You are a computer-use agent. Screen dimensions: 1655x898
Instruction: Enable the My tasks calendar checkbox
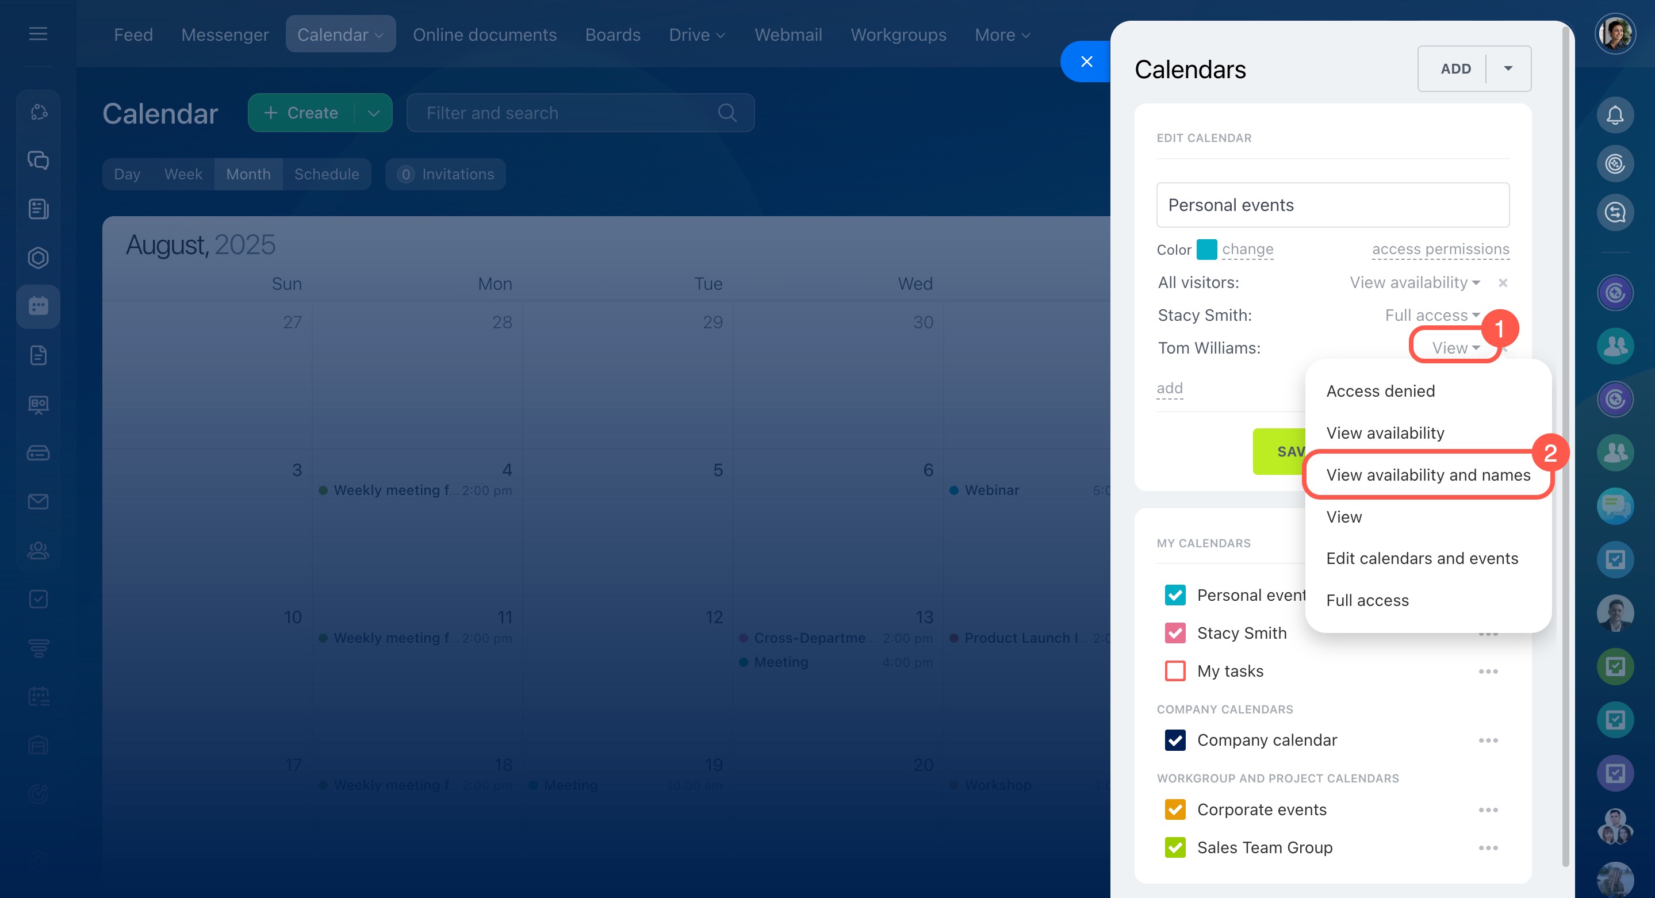(1174, 671)
